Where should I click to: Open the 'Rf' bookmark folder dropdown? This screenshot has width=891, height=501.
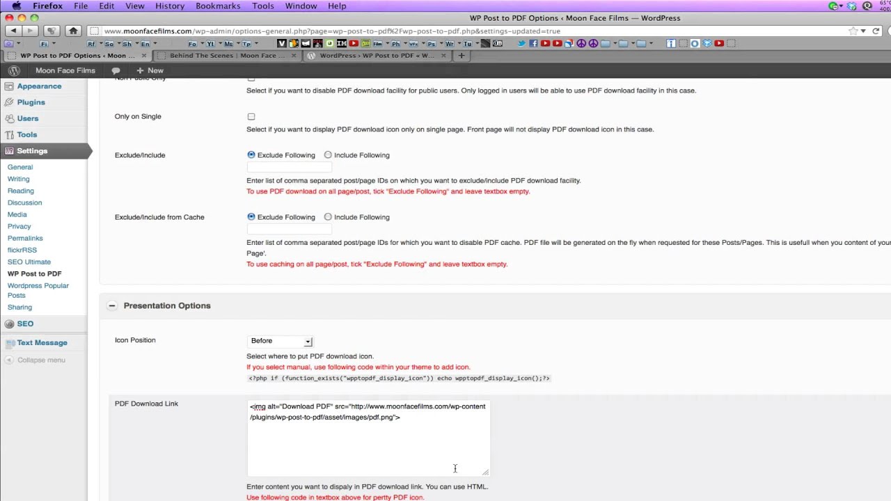click(x=94, y=43)
